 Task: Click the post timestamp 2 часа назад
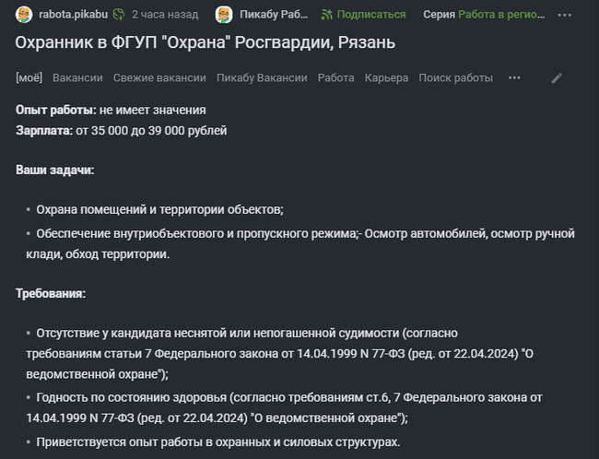[x=166, y=15]
